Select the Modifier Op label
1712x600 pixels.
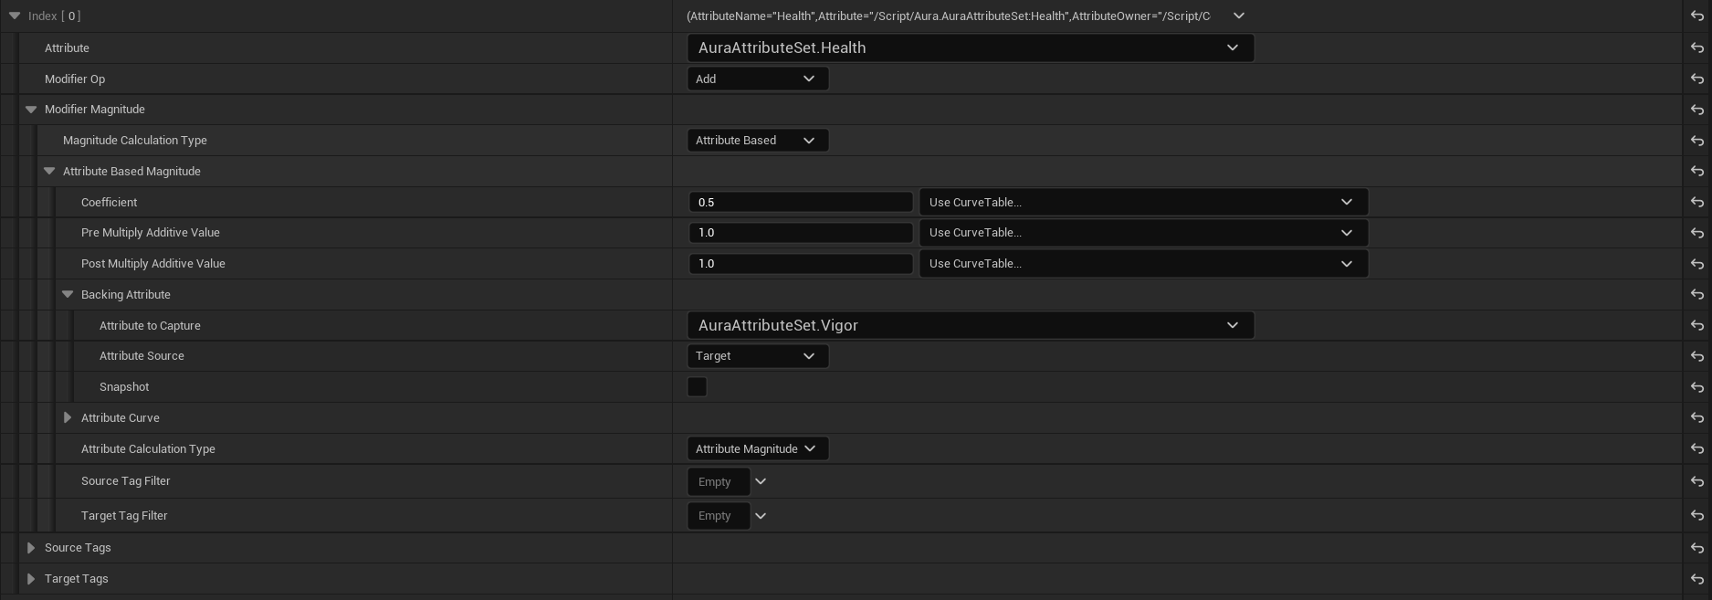tap(75, 79)
